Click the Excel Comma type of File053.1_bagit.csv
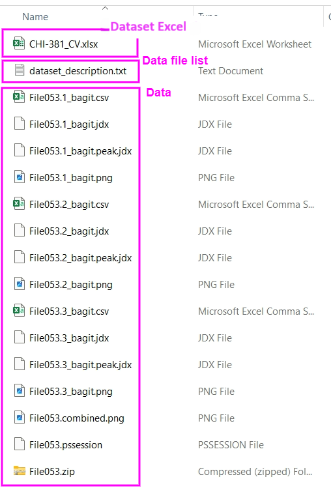 click(256, 98)
